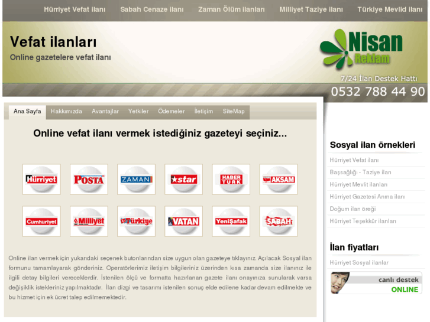Open Hürriyet Mevlit ilanları link

click(x=358, y=185)
